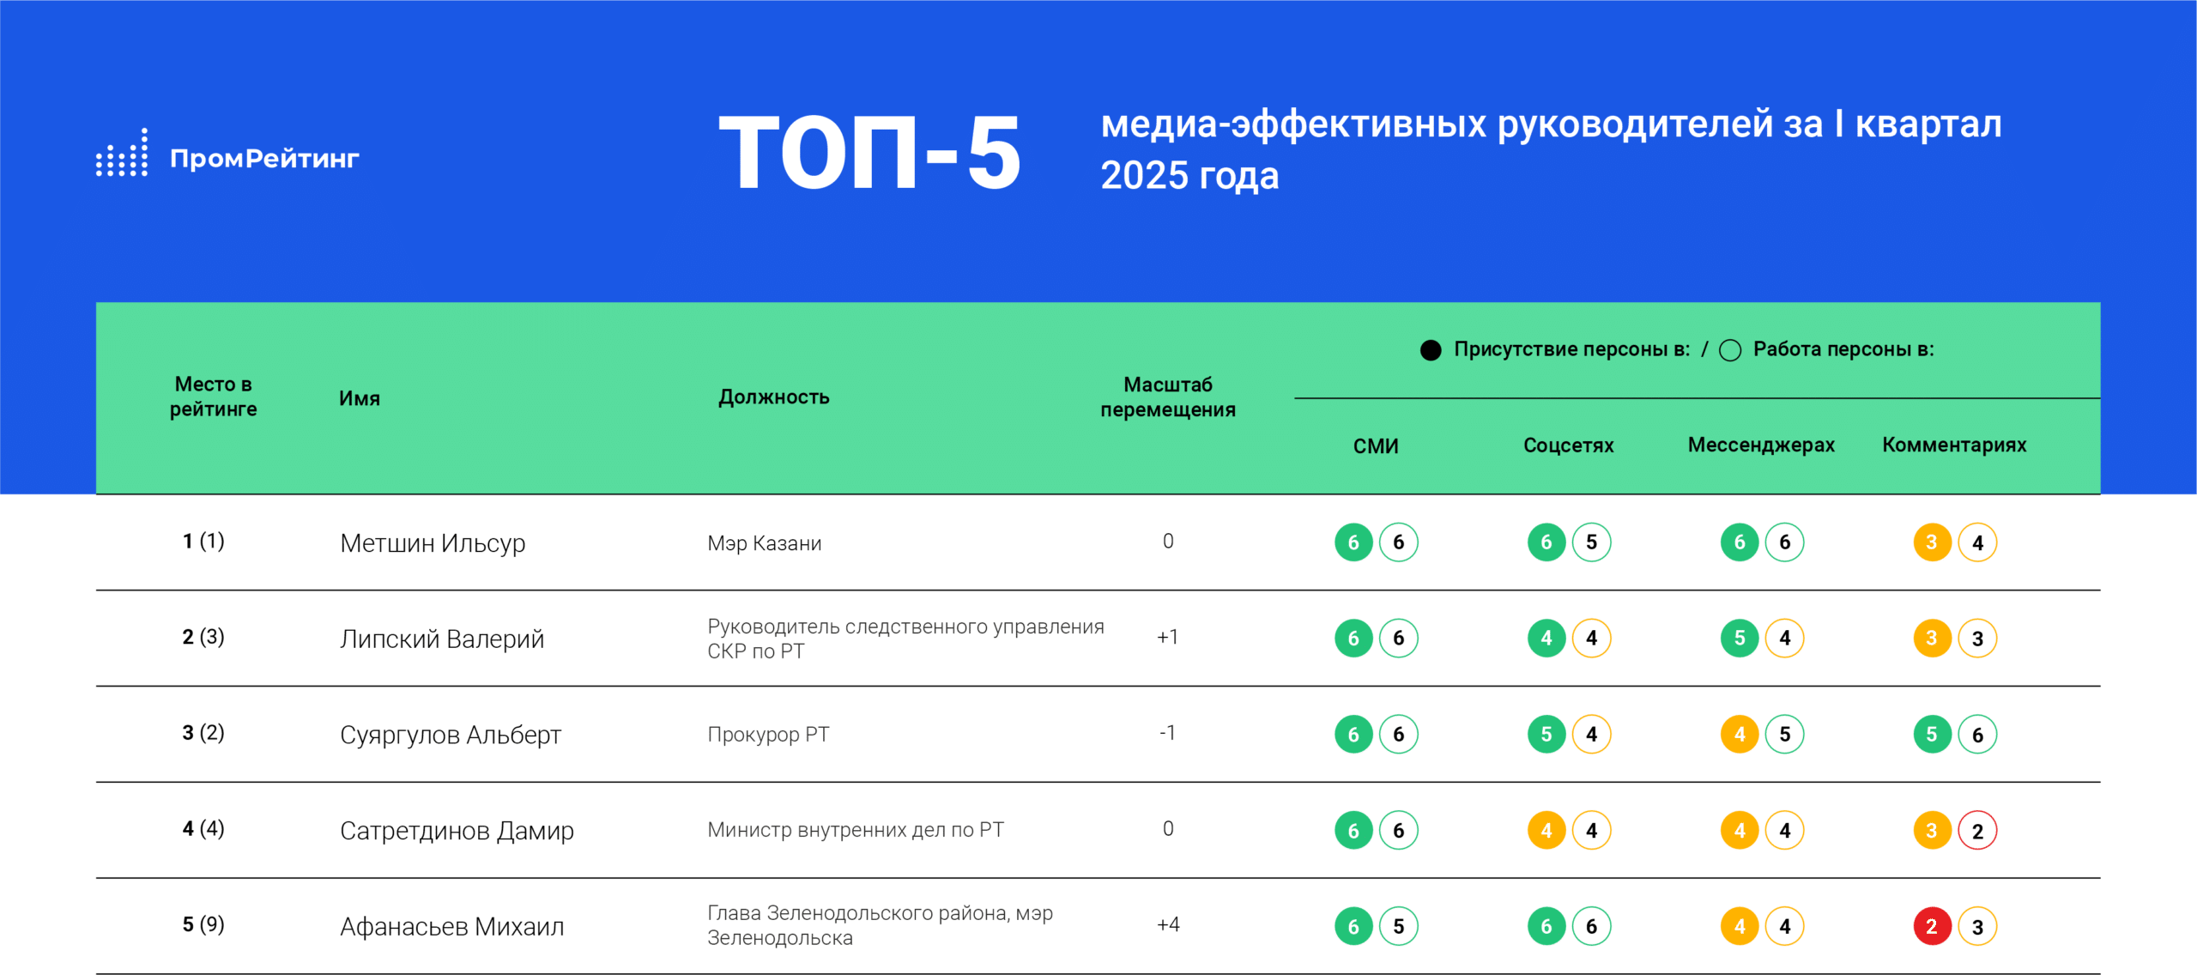
Task: Click green filled 5 in Суяргулов Комментариях column
Action: (x=1932, y=735)
